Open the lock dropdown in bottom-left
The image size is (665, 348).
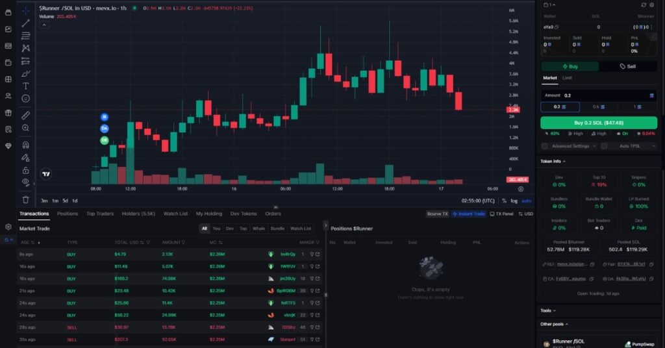pos(8,240)
